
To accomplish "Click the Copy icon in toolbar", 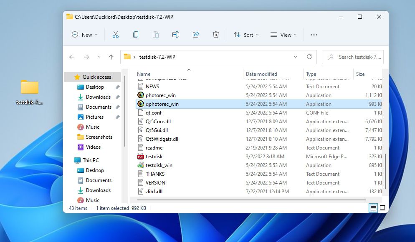I will 136,35.
